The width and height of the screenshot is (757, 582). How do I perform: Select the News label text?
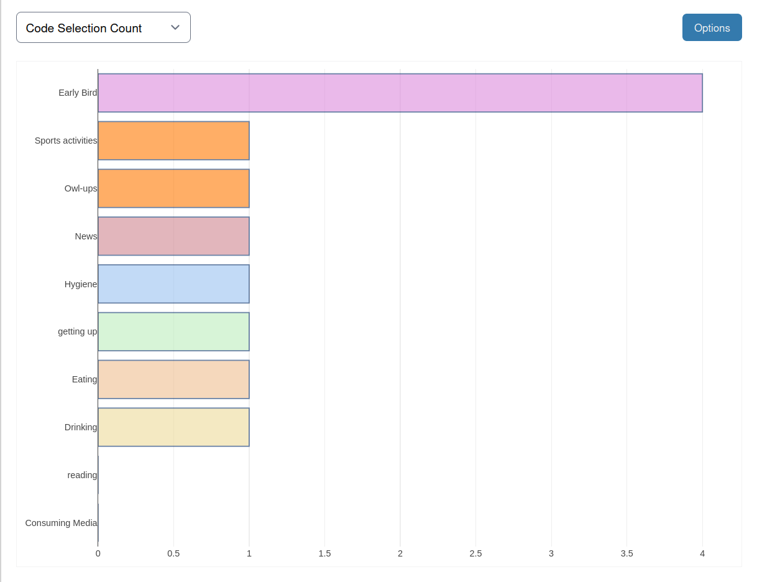tap(86, 236)
